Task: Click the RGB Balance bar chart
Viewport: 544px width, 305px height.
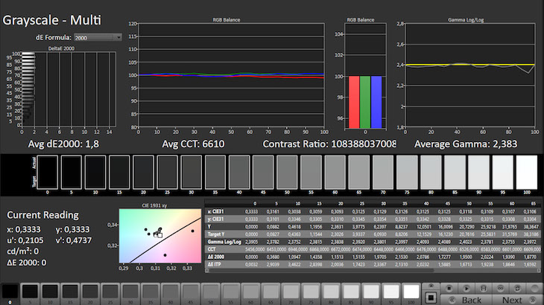Action: 365,76
